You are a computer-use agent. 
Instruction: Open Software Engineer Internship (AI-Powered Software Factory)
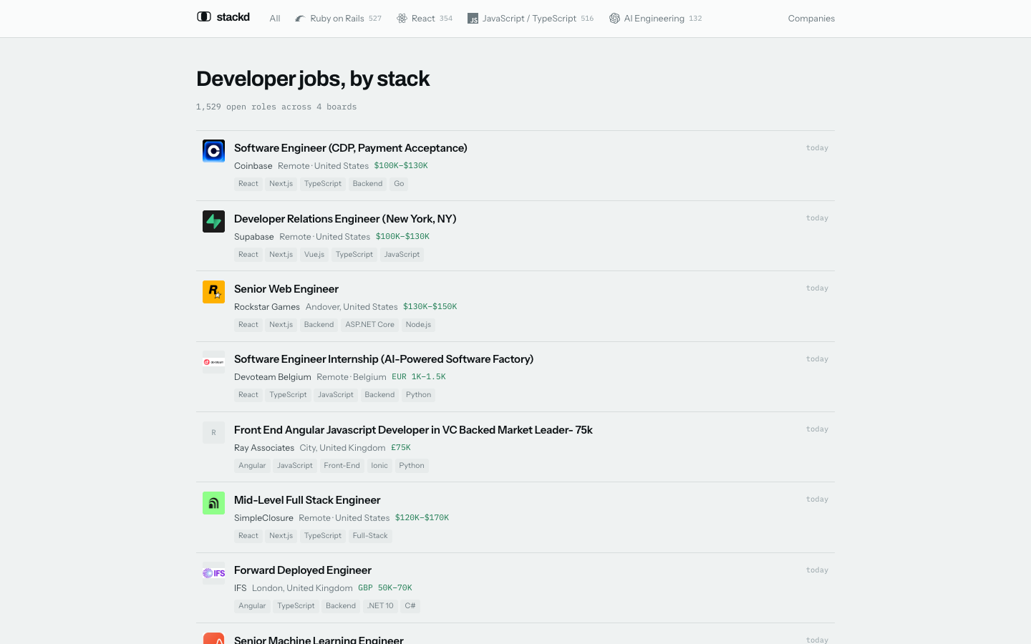point(384,359)
